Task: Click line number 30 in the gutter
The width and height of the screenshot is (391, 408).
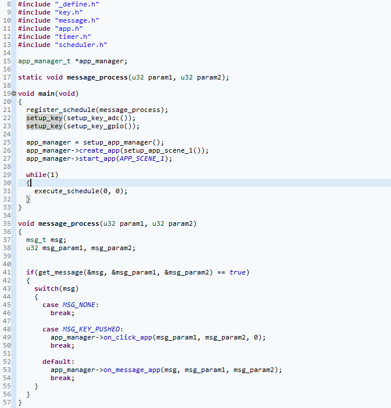Action: (x=7, y=183)
